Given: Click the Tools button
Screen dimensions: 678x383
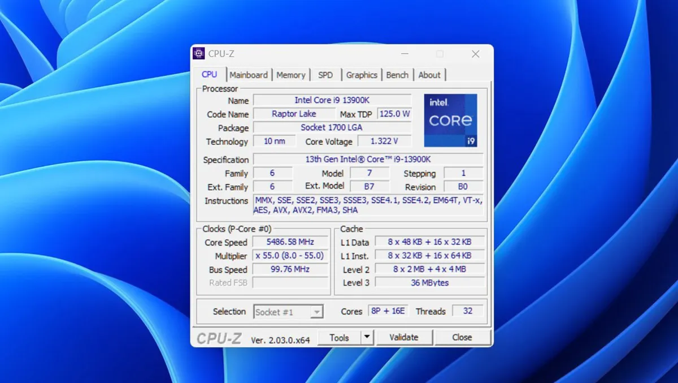Looking at the screenshot, I should click(x=339, y=337).
